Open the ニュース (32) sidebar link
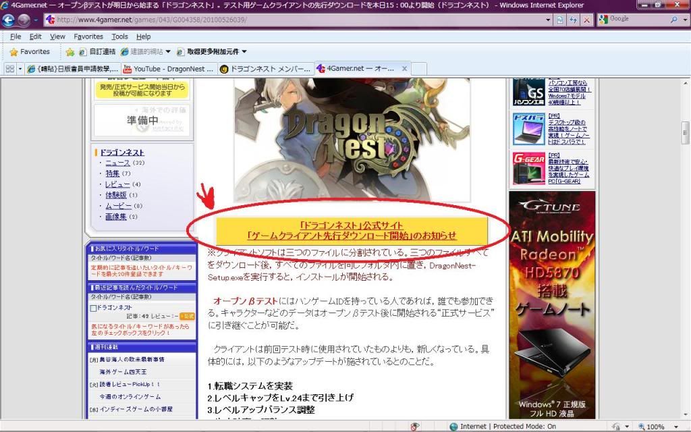 click(117, 163)
